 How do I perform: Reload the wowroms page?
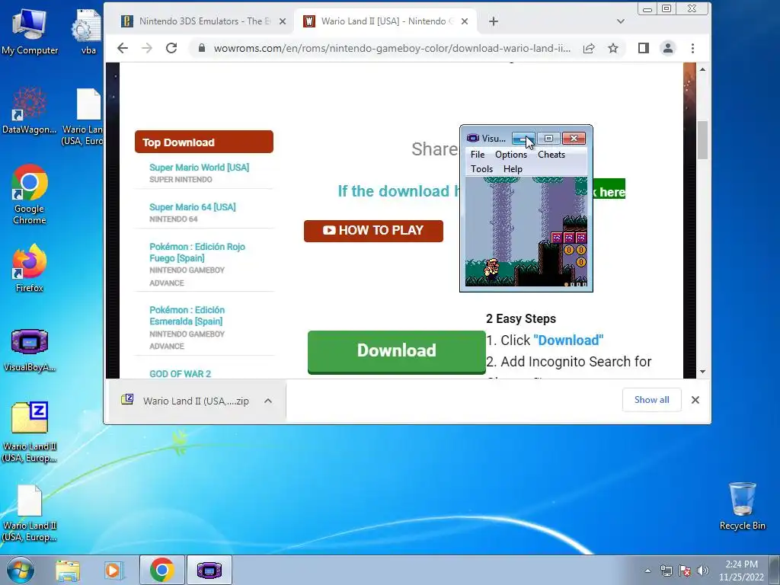(x=171, y=48)
